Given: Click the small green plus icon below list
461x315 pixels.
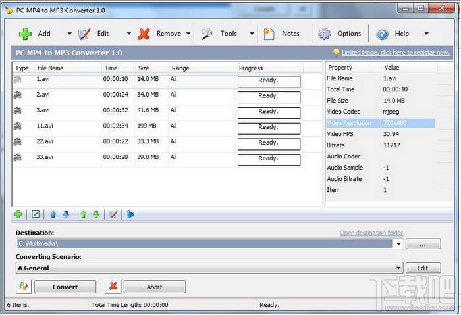Looking at the screenshot, I should click(18, 214).
